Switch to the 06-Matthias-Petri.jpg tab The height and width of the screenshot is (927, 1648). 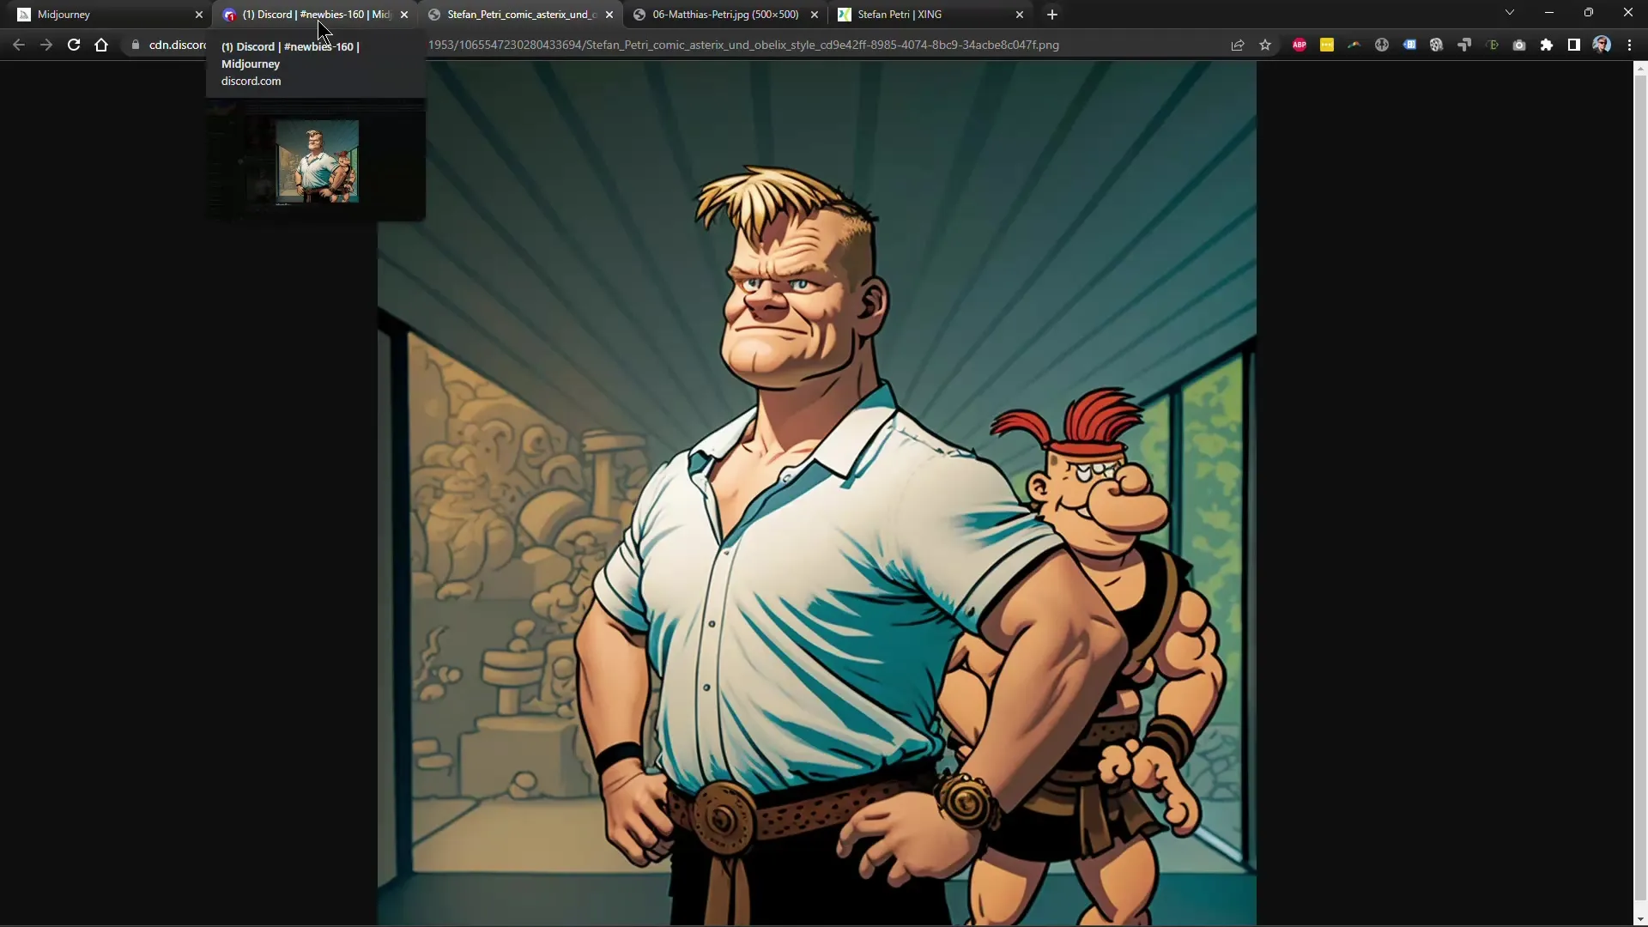725,15
